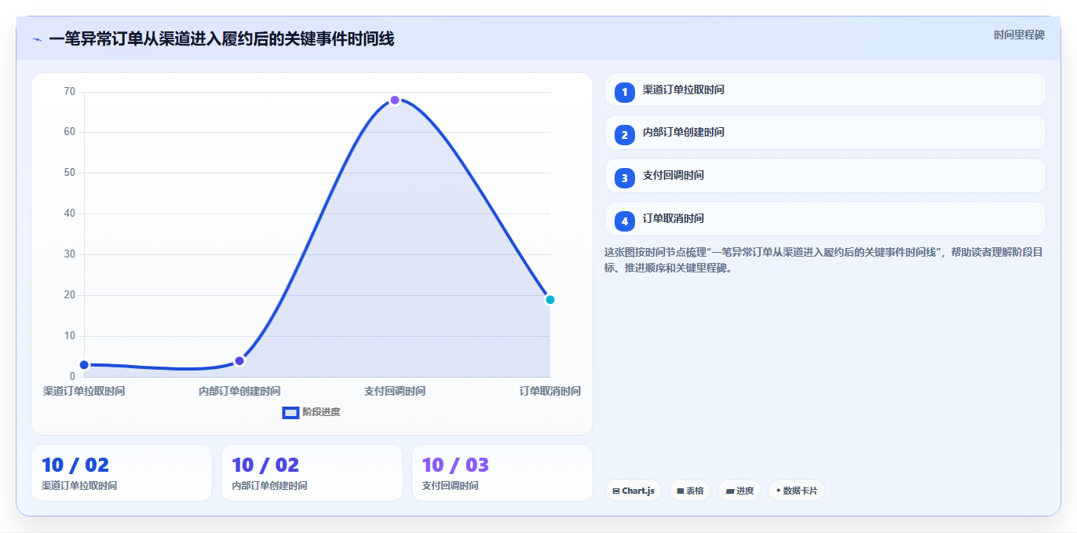
Task: Click the 10 / 02 card for 内部订单创建时间
Action: [312, 473]
